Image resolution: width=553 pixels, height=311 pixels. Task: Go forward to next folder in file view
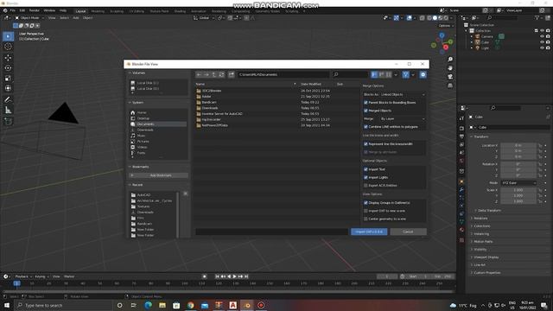pos(207,75)
